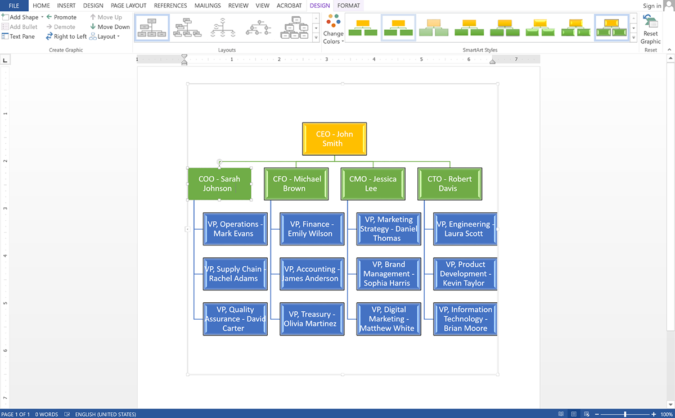Expand the Add Shape dropdown arrow
This screenshot has height=418, width=675.
[x=42, y=17]
